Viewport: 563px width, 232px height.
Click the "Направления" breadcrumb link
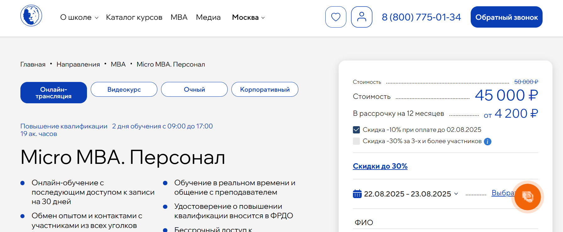click(78, 64)
